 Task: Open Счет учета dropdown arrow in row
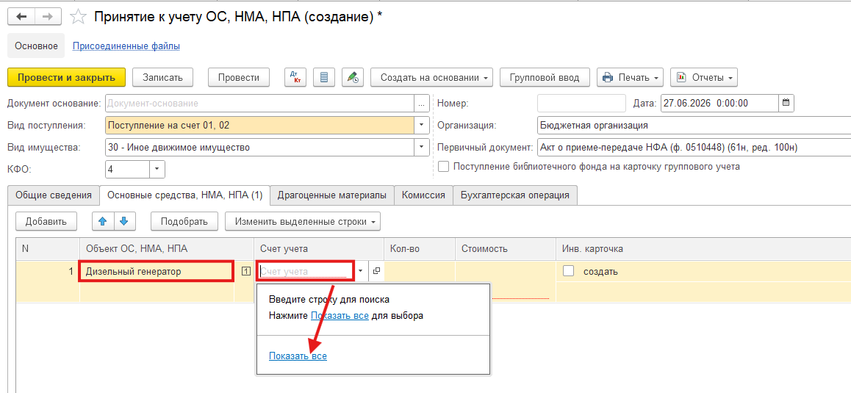click(360, 271)
